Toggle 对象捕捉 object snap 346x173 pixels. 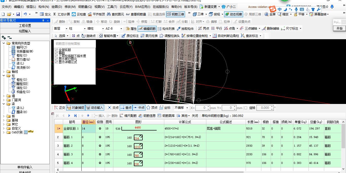coord(76,108)
